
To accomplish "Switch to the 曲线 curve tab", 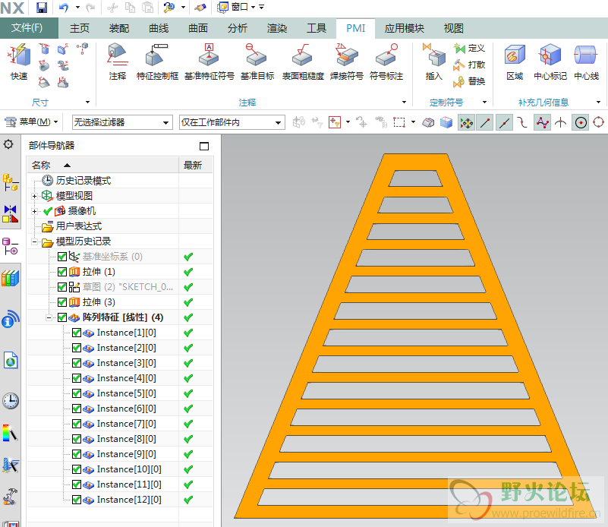I will pos(159,28).
